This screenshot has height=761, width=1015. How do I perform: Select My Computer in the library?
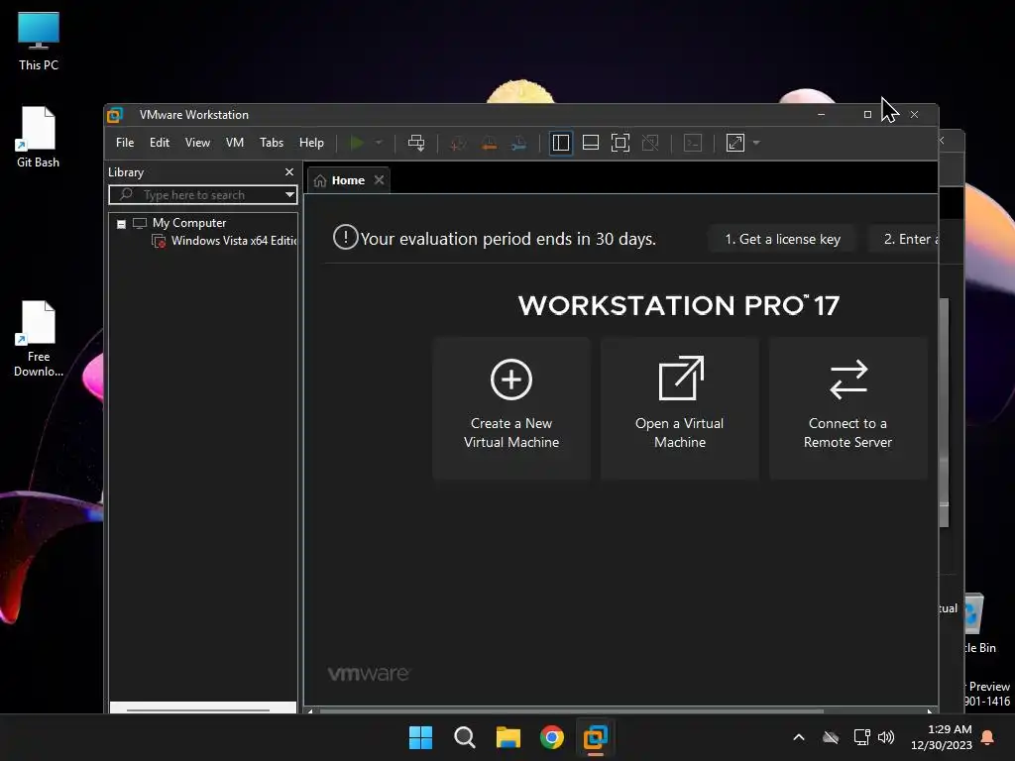pyautogui.click(x=189, y=223)
